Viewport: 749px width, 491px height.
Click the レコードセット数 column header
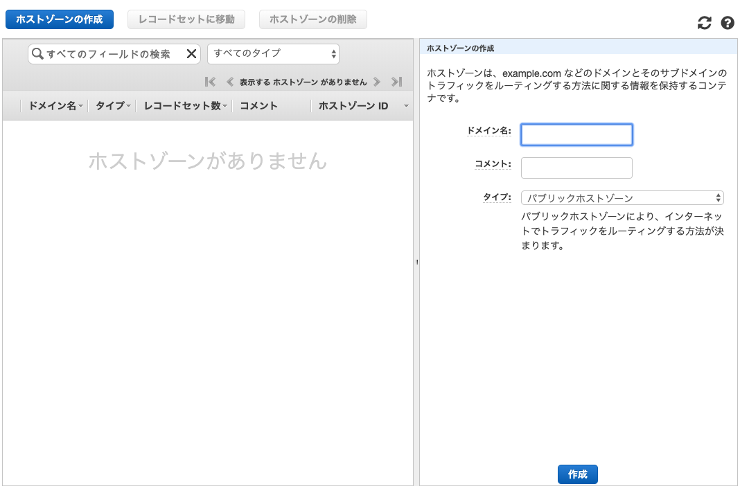182,106
